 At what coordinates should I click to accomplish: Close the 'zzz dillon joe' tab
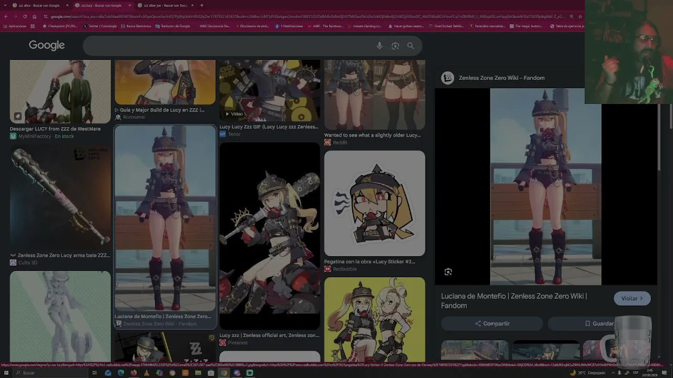coord(192,5)
